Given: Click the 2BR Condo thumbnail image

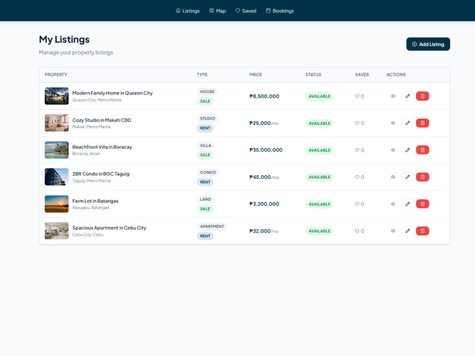Looking at the screenshot, I should 57,177.
